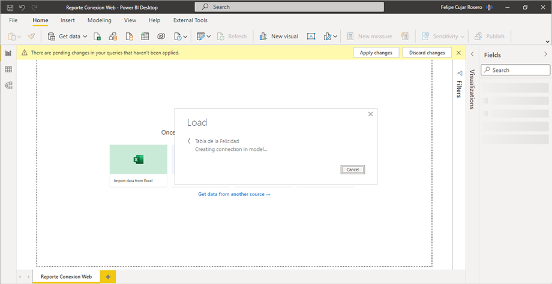Image resolution: width=552 pixels, height=284 pixels.
Task: Click the Save icon in title bar
Action: pos(11,7)
